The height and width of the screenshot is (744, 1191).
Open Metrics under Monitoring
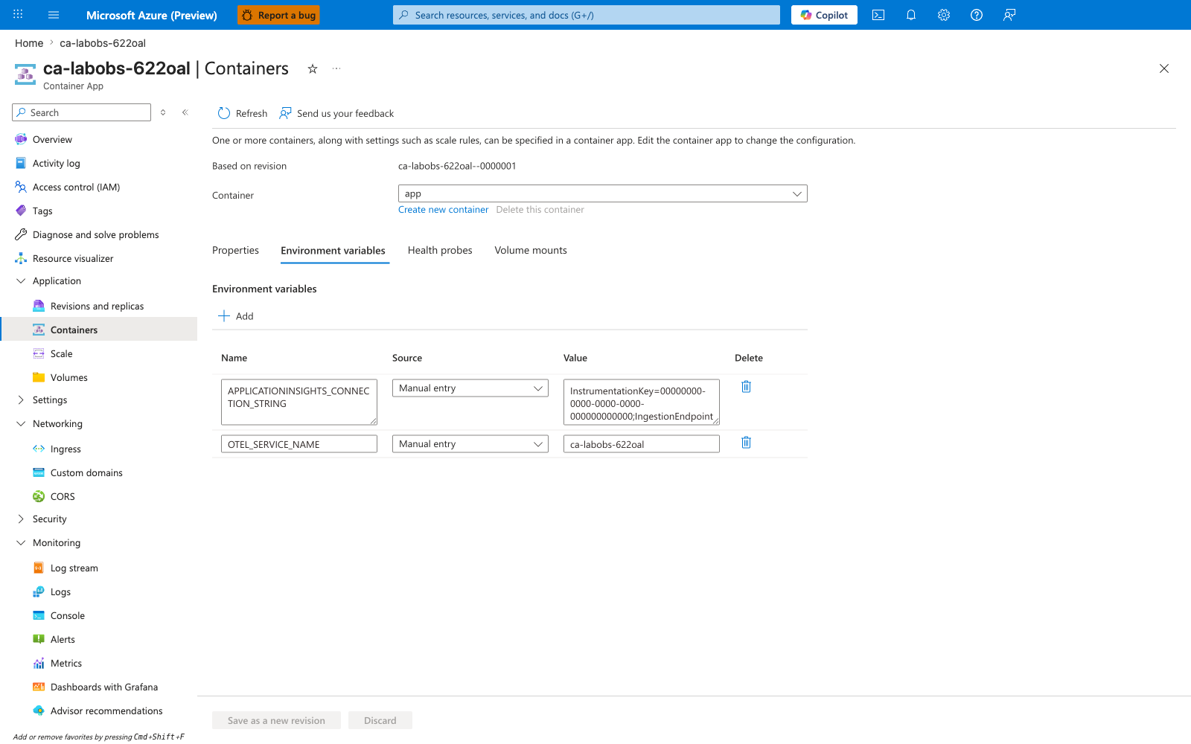point(66,663)
